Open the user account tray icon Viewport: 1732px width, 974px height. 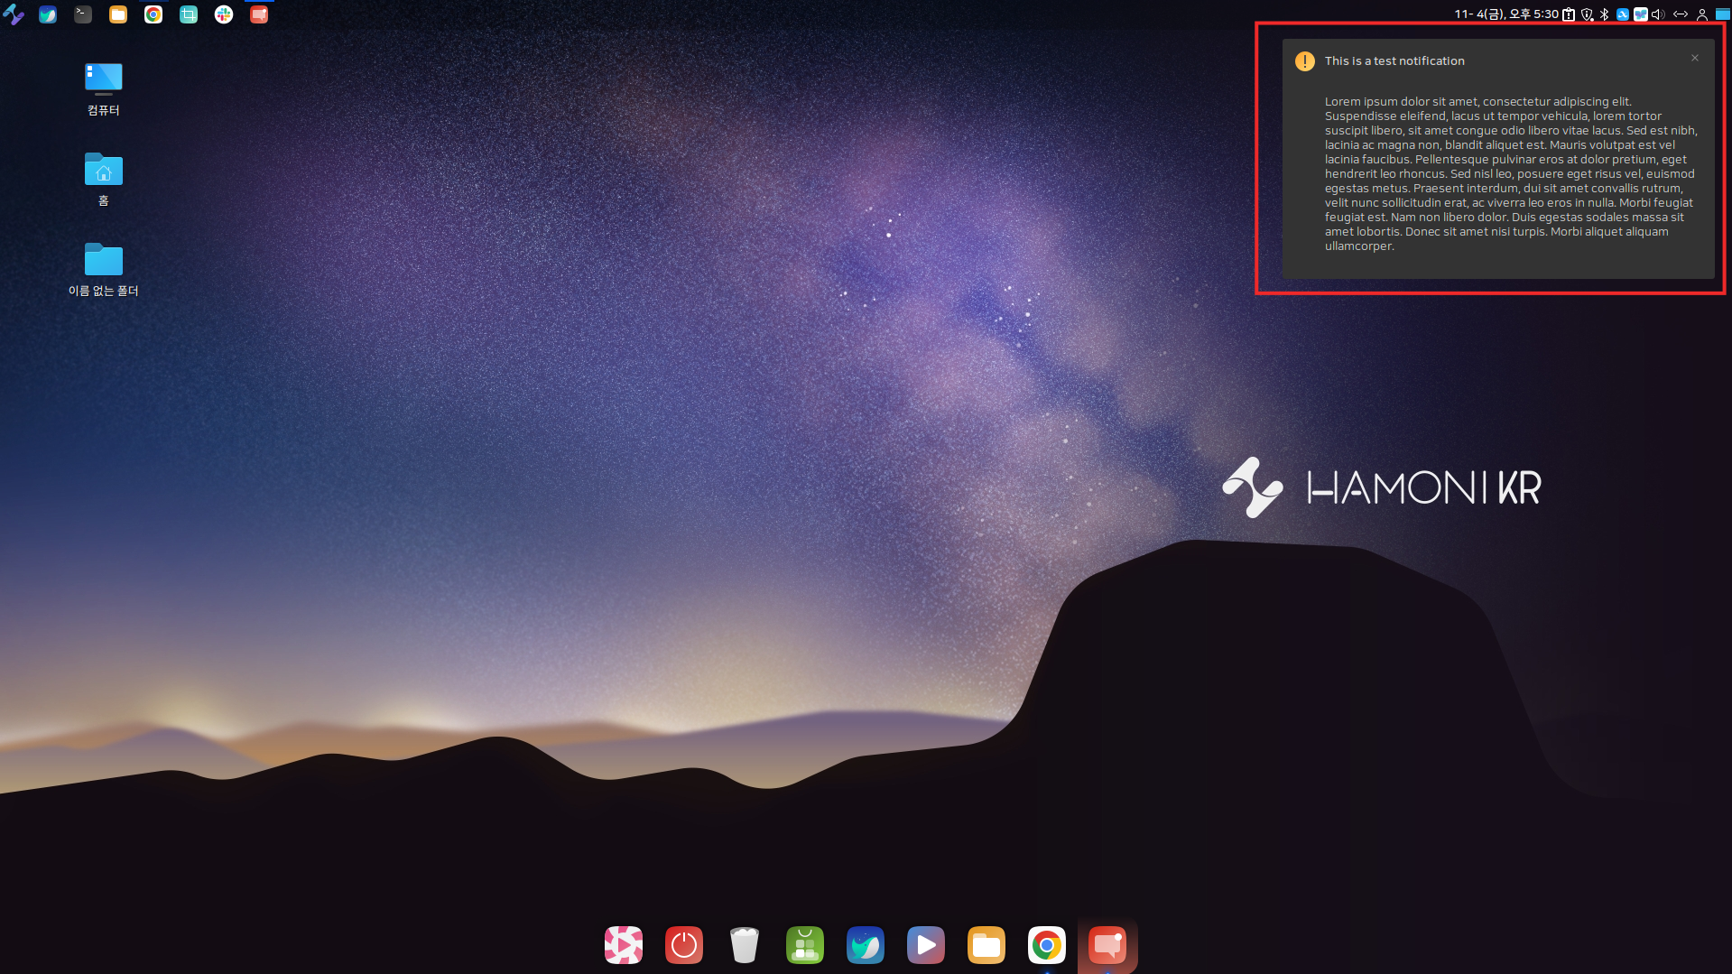(x=1702, y=14)
